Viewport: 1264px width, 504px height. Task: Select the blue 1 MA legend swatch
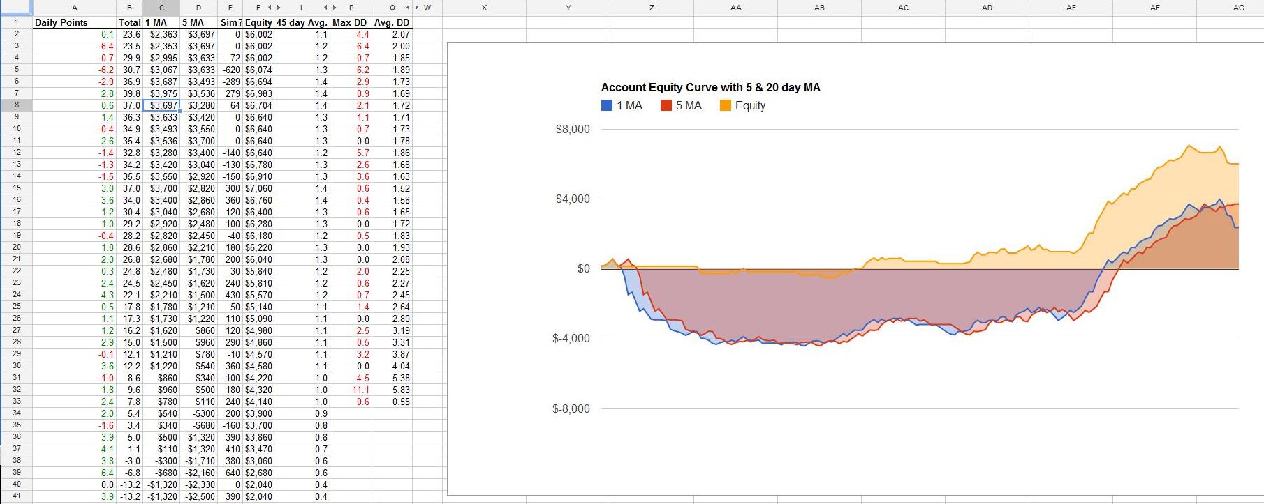607,106
